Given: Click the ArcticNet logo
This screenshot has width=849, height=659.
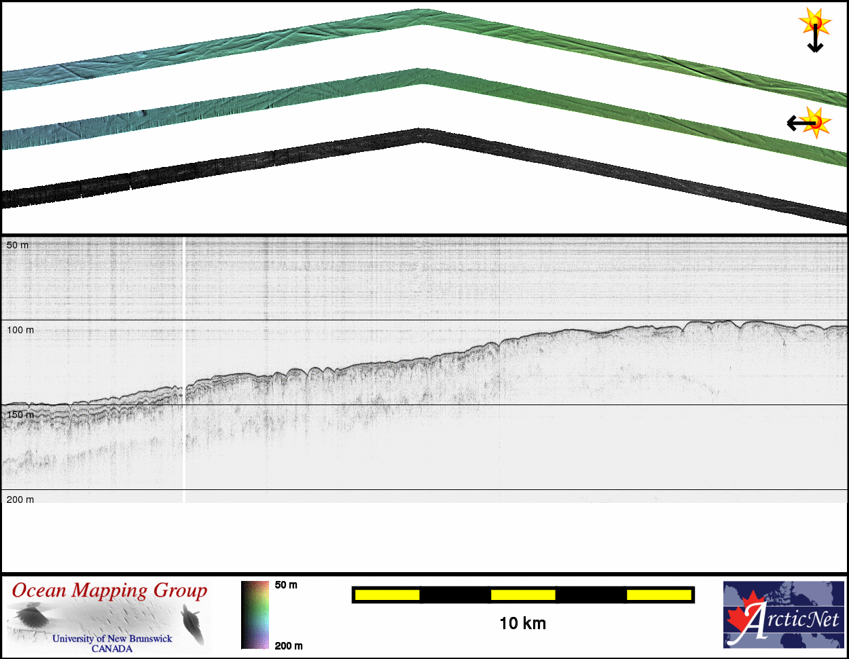Looking at the screenshot, I should [x=782, y=614].
